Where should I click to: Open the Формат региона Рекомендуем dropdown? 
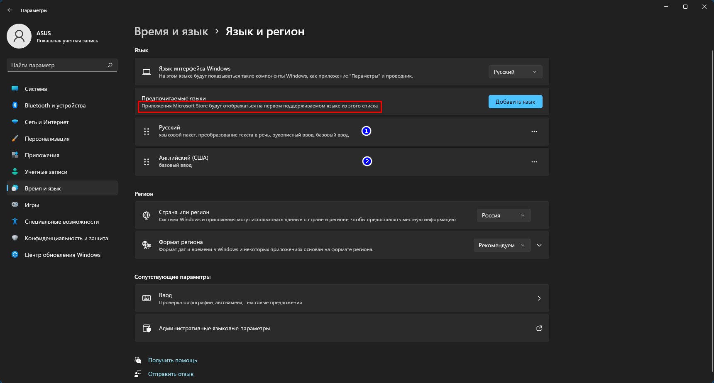click(501, 245)
